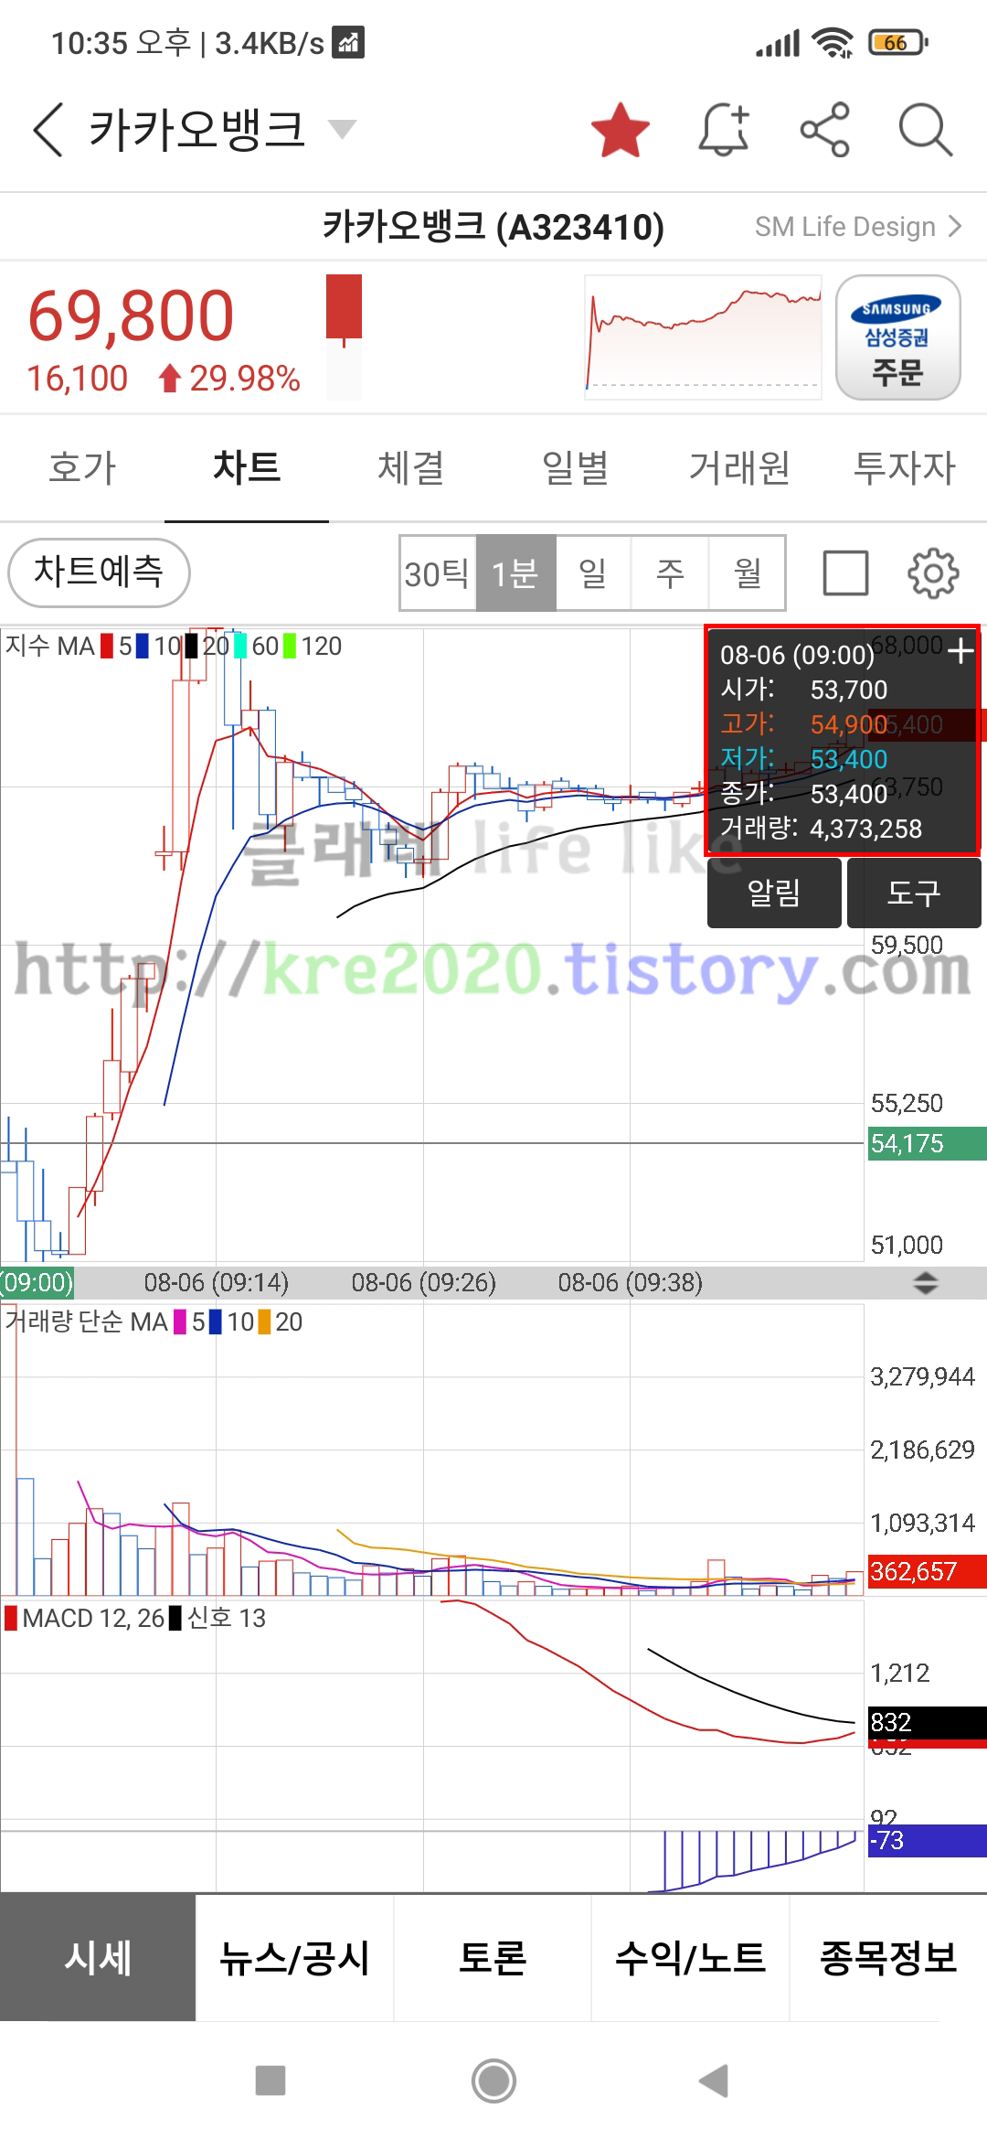The width and height of the screenshot is (987, 2140).
Task: Tap the 08-06 (09:38) time axis label
Action: (x=631, y=1283)
